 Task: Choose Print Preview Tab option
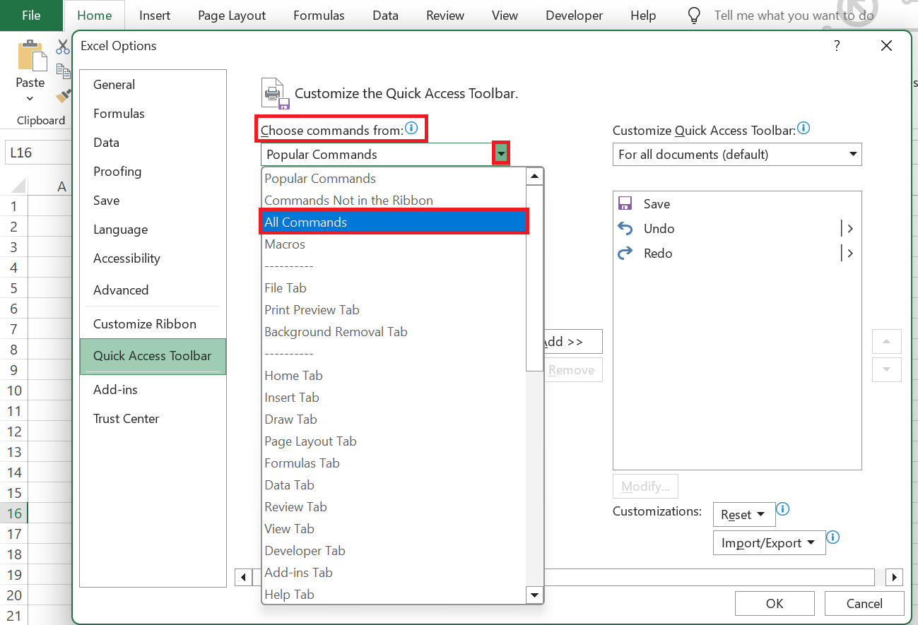point(394,310)
